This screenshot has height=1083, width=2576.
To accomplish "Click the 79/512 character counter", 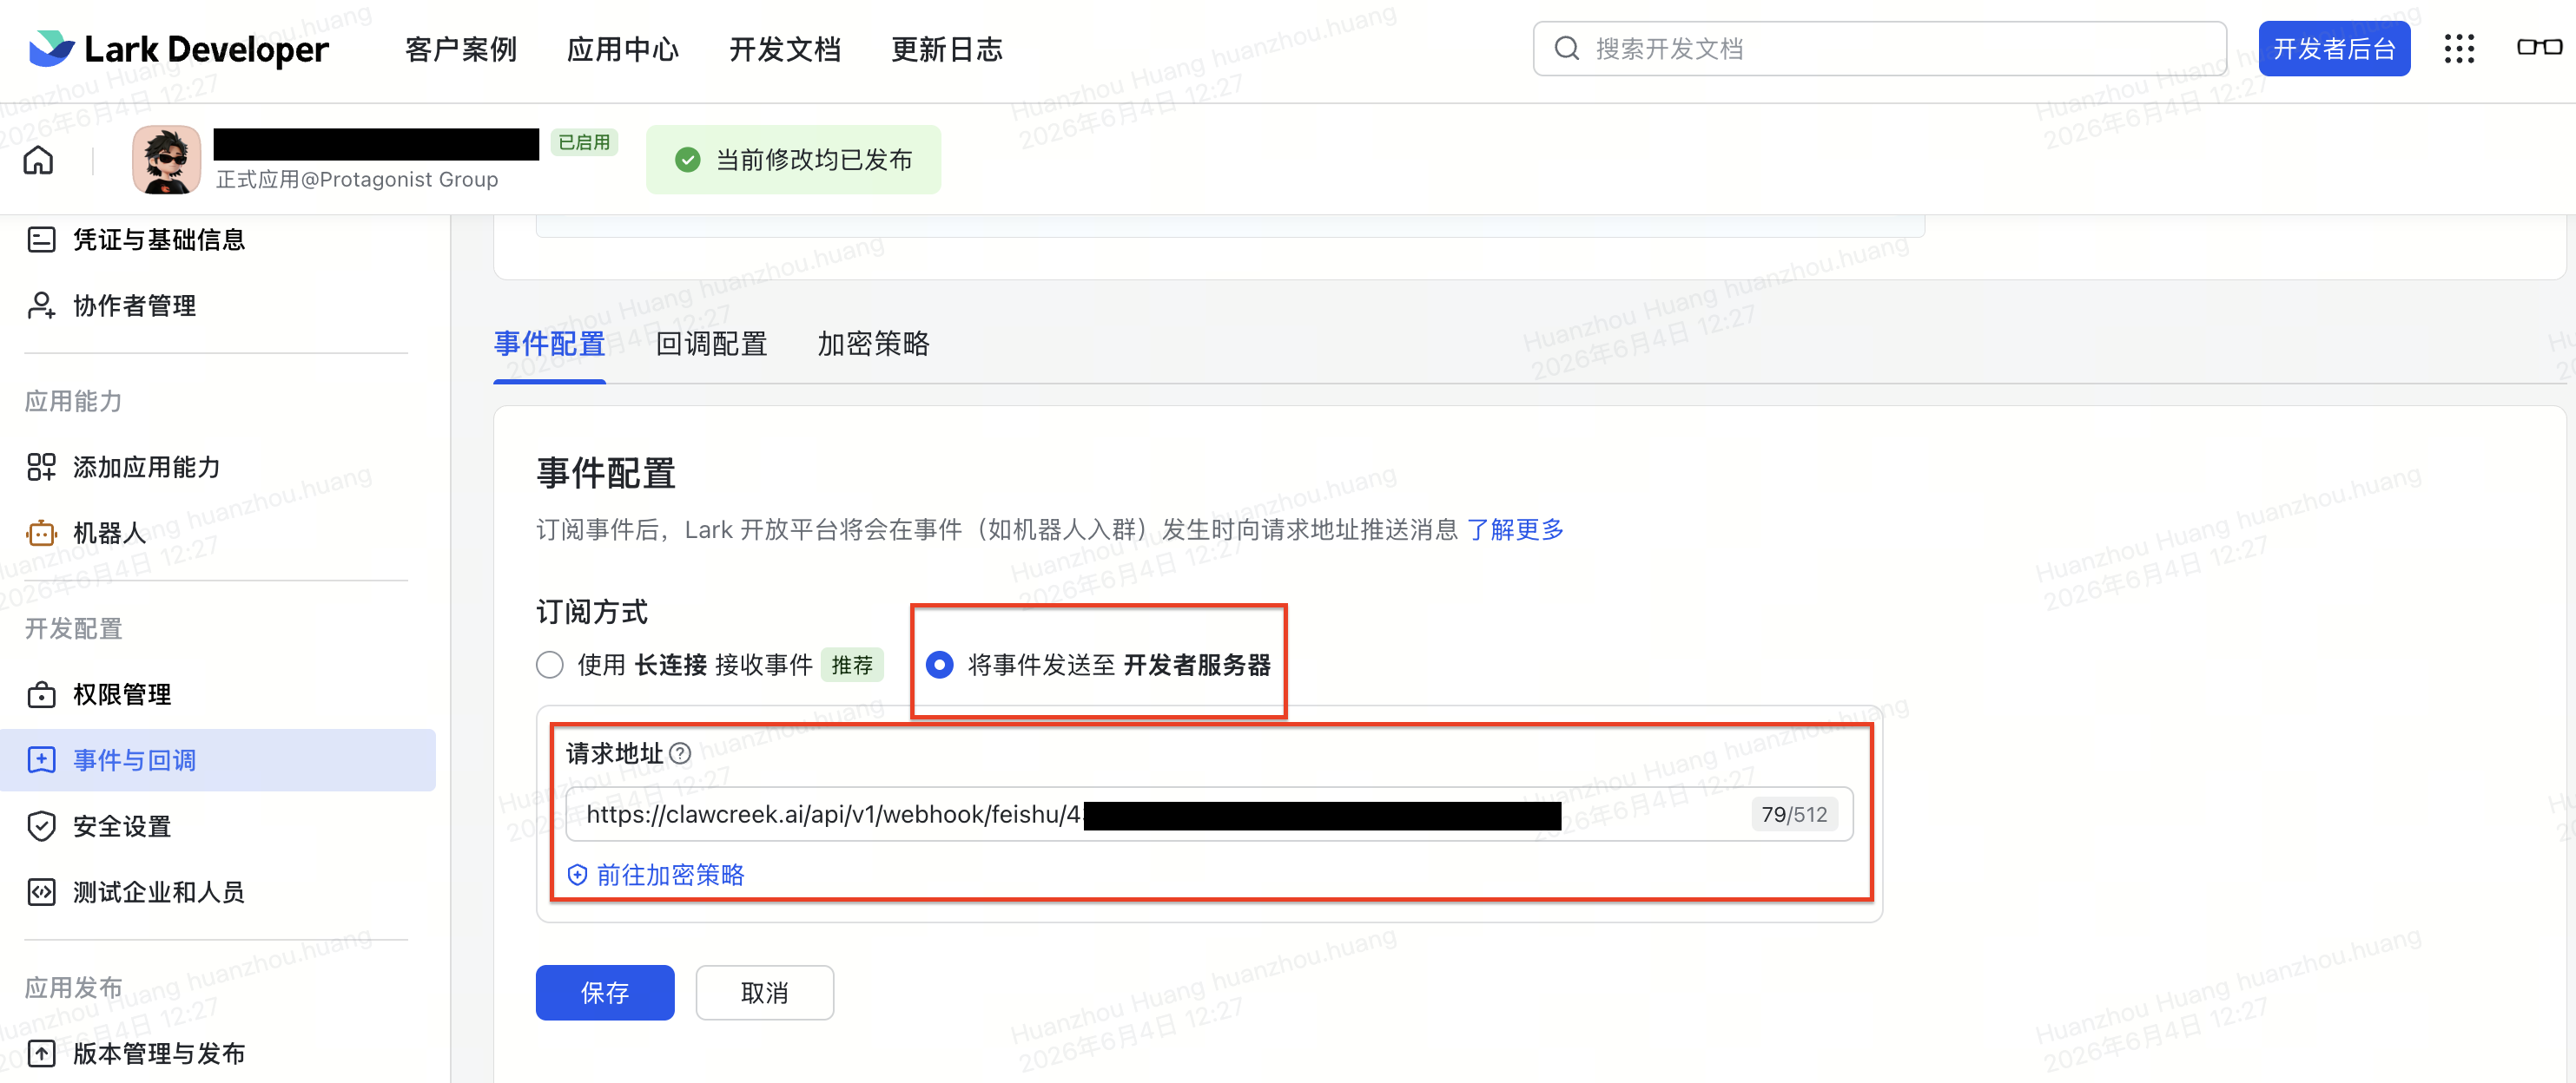I will pyautogui.click(x=1794, y=814).
